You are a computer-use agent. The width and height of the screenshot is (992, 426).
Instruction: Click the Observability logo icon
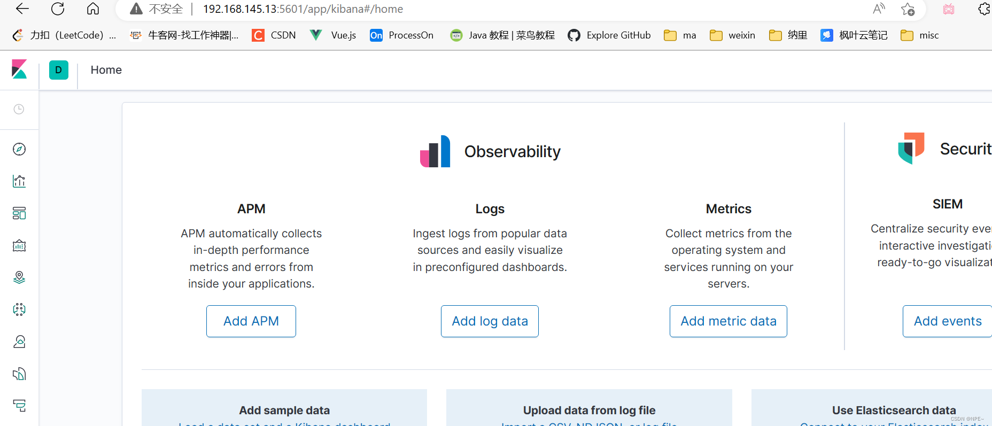point(435,151)
